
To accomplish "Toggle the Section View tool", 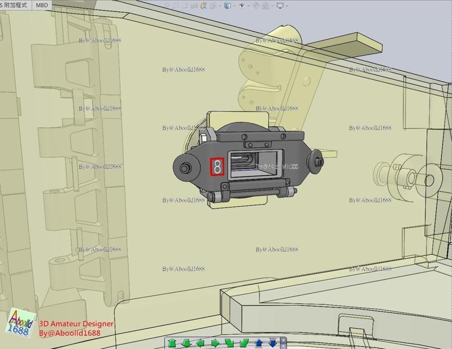I will pos(194,6).
